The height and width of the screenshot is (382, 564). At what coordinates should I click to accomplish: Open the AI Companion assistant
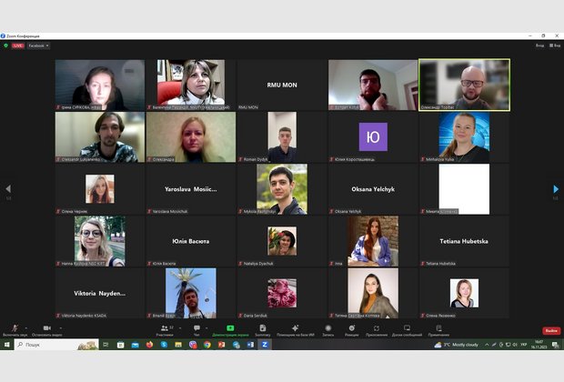tap(296, 330)
